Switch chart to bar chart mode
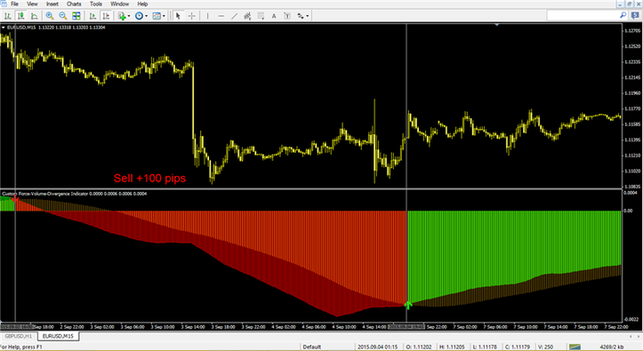643x351 pixels. [7, 16]
